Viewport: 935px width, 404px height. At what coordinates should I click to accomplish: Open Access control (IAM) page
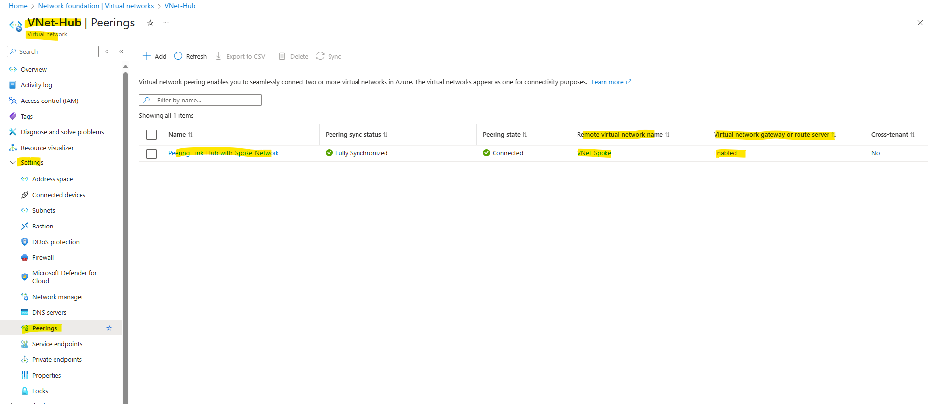pos(49,101)
